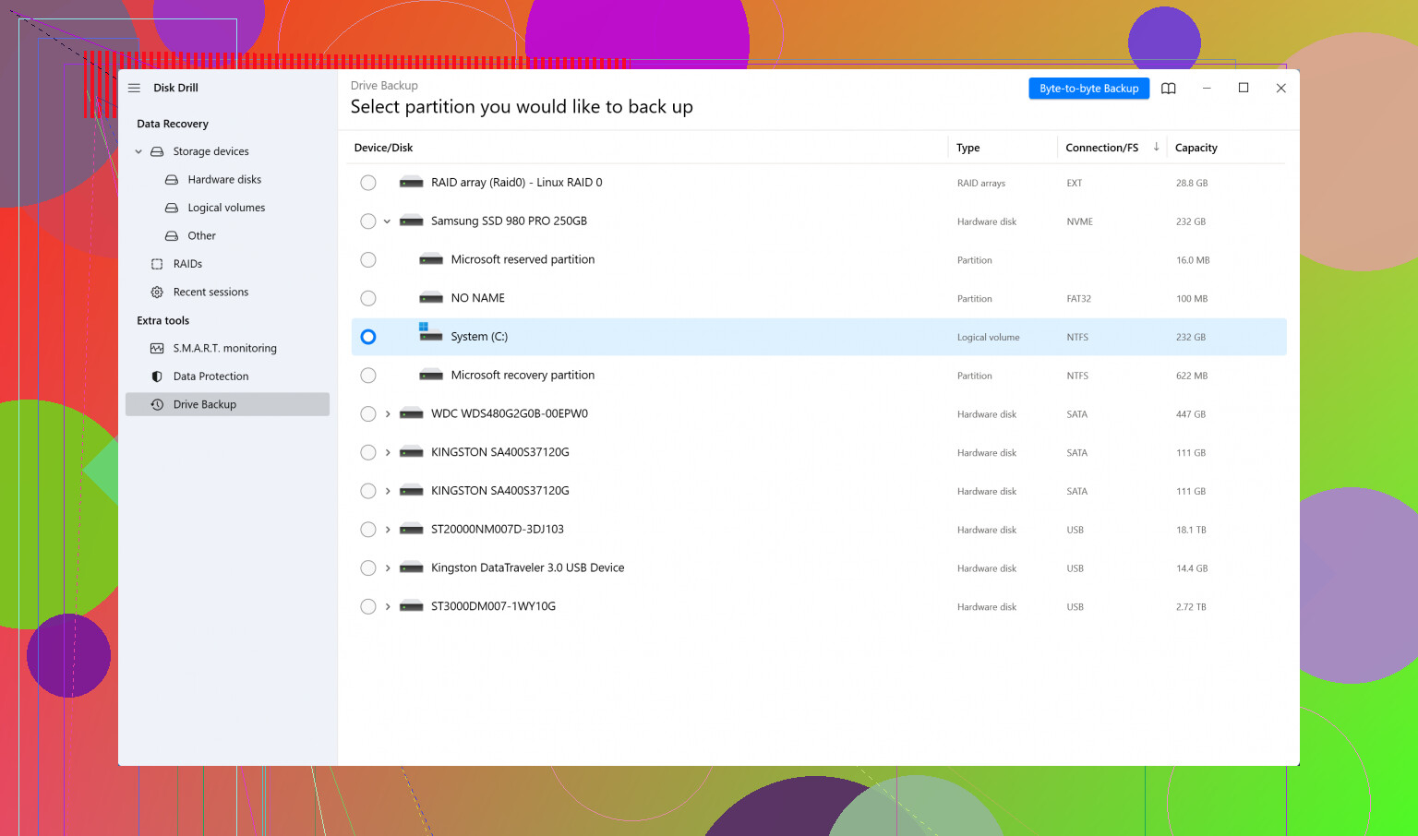Open the hamburger menu beside Disk Drill
The image size is (1418, 836).
click(x=134, y=88)
